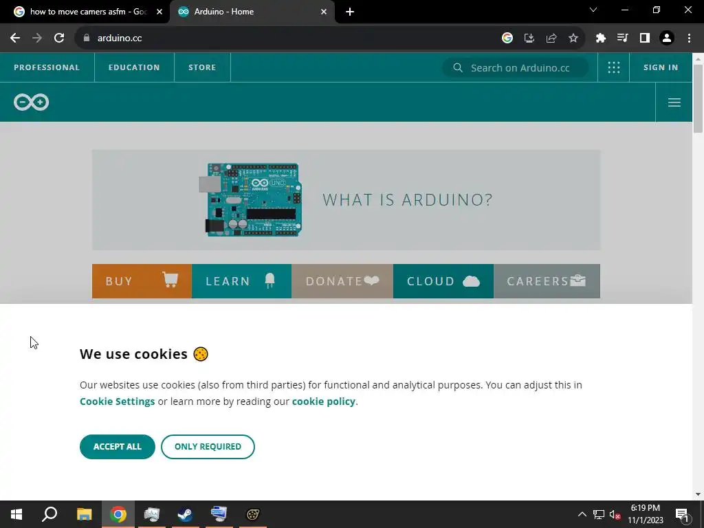Image resolution: width=704 pixels, height=528 pixels.
Task: Open the Windows Start menu
Action: point(16,514)
